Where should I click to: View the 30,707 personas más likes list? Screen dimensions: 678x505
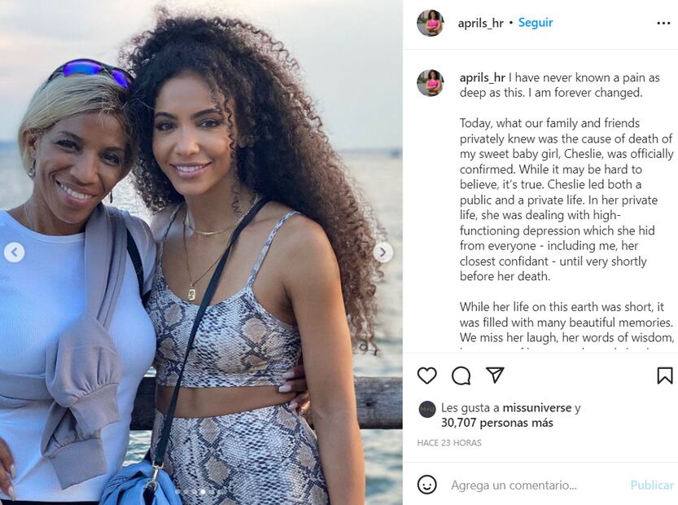point(496,423)
